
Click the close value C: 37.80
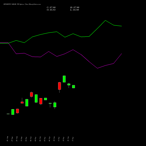point(51,8)
